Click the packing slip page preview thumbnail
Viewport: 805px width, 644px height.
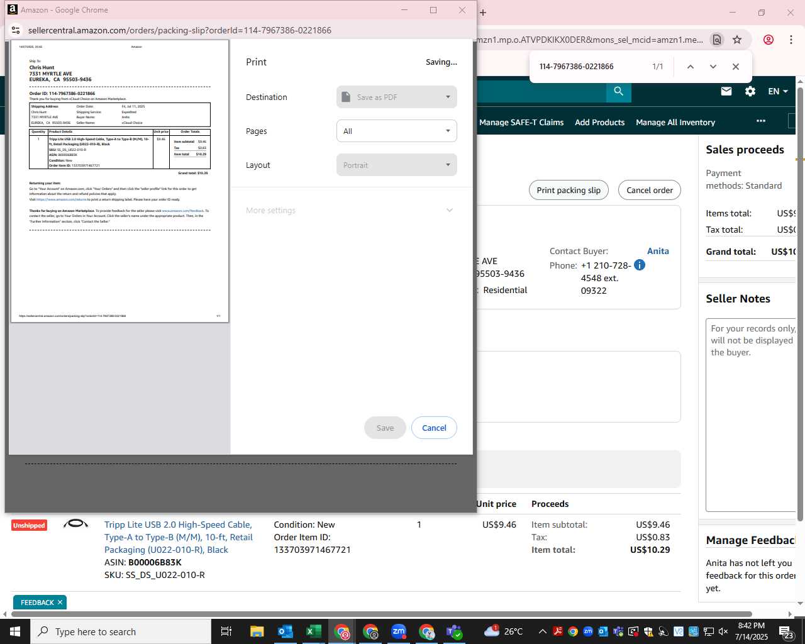(119, 181)
